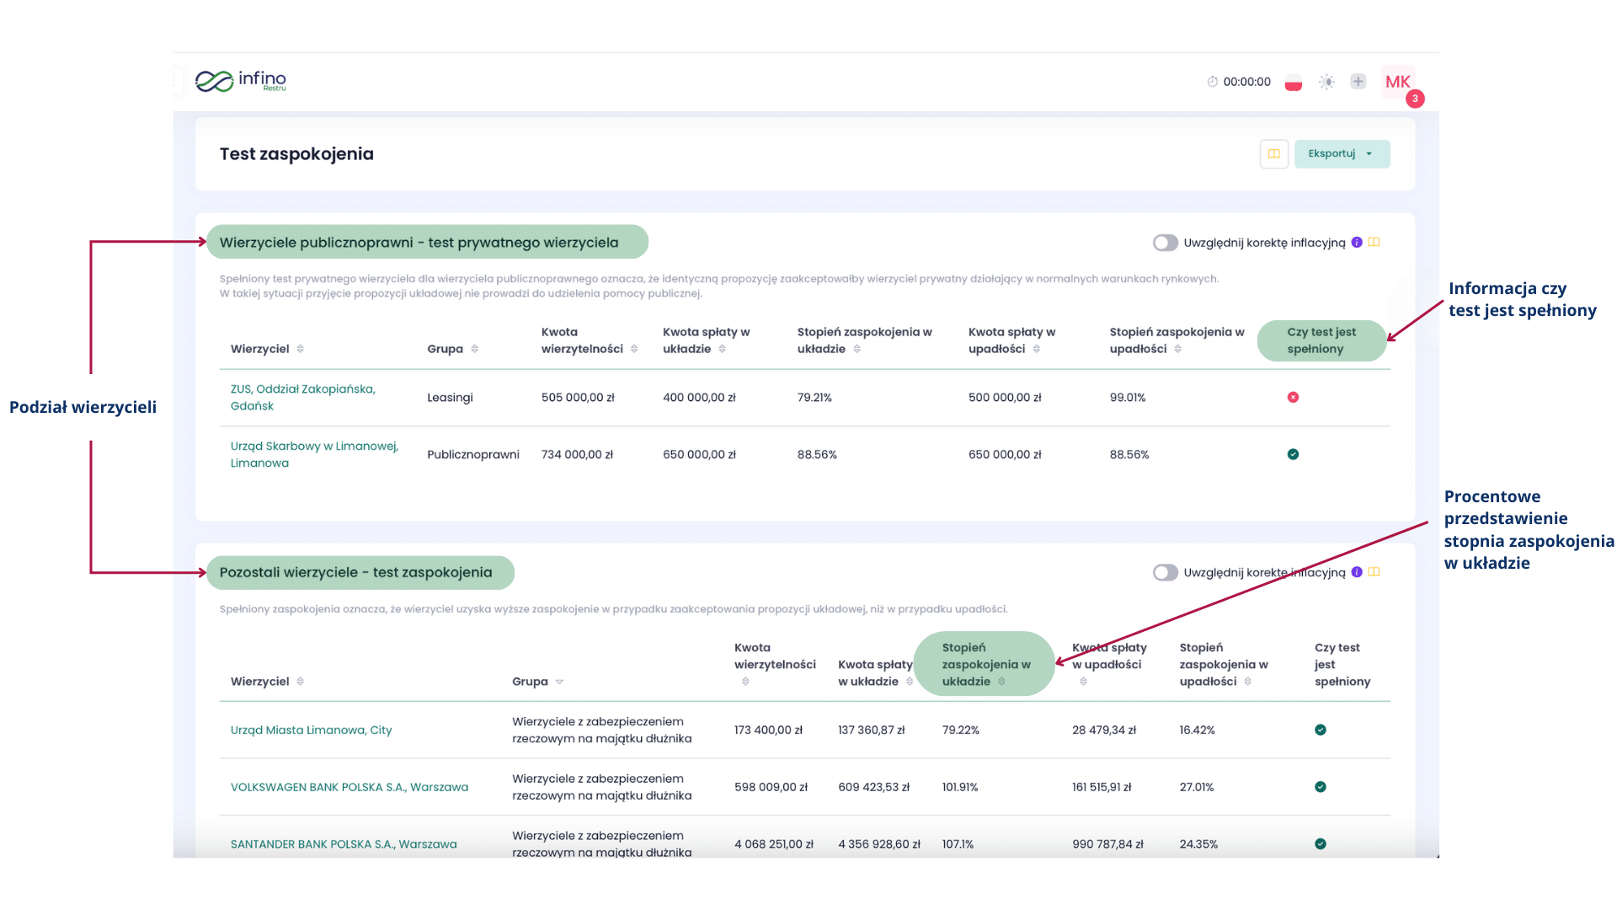
Task: Click red failed test icon for ZUS
Action: click(1293, 398)
